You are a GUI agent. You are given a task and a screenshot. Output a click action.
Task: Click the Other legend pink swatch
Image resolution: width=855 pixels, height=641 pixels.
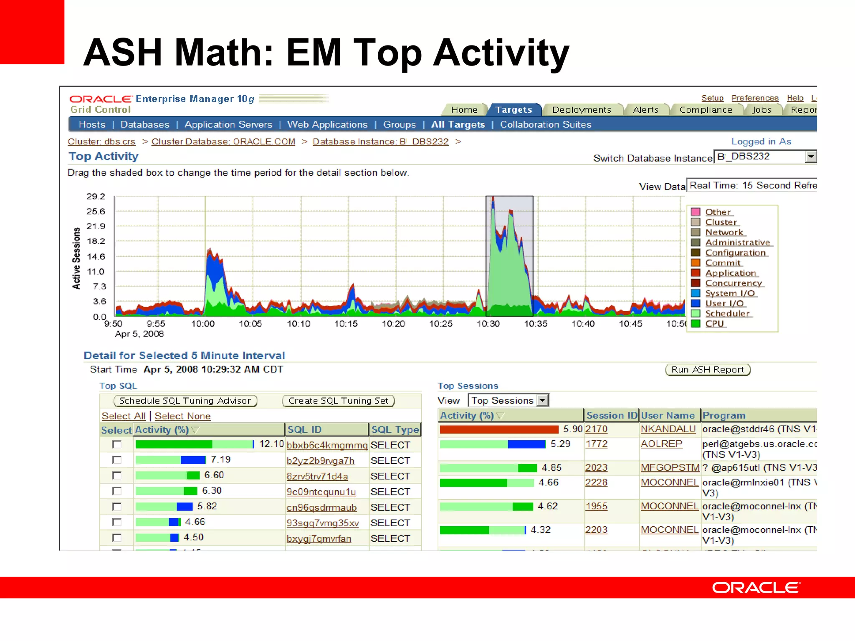(x=696, y=212)
